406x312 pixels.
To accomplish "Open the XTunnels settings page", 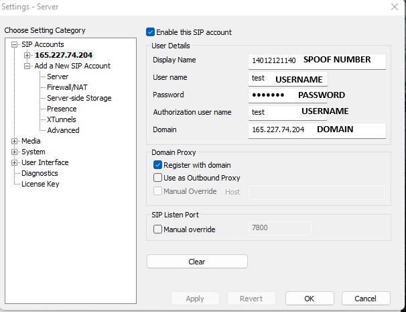I will [62, 119].
